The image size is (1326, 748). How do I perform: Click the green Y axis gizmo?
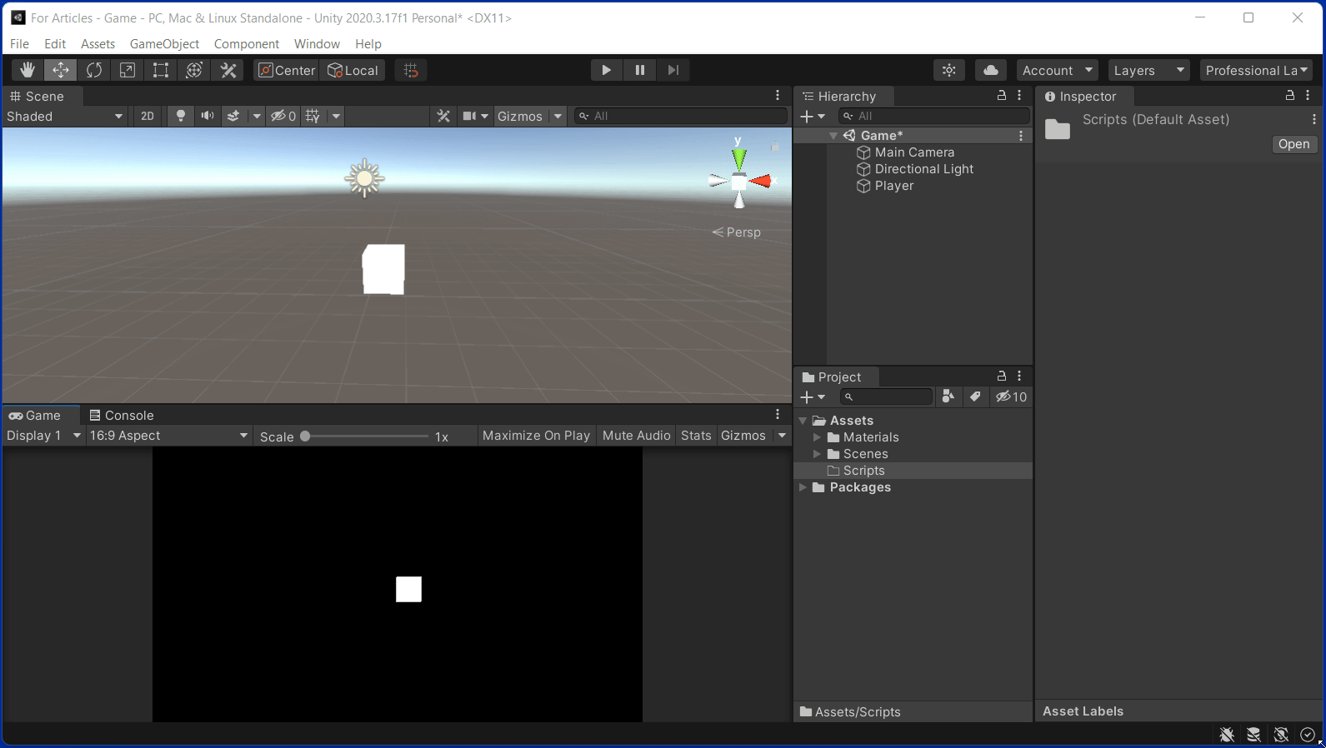tap(739, 157)
